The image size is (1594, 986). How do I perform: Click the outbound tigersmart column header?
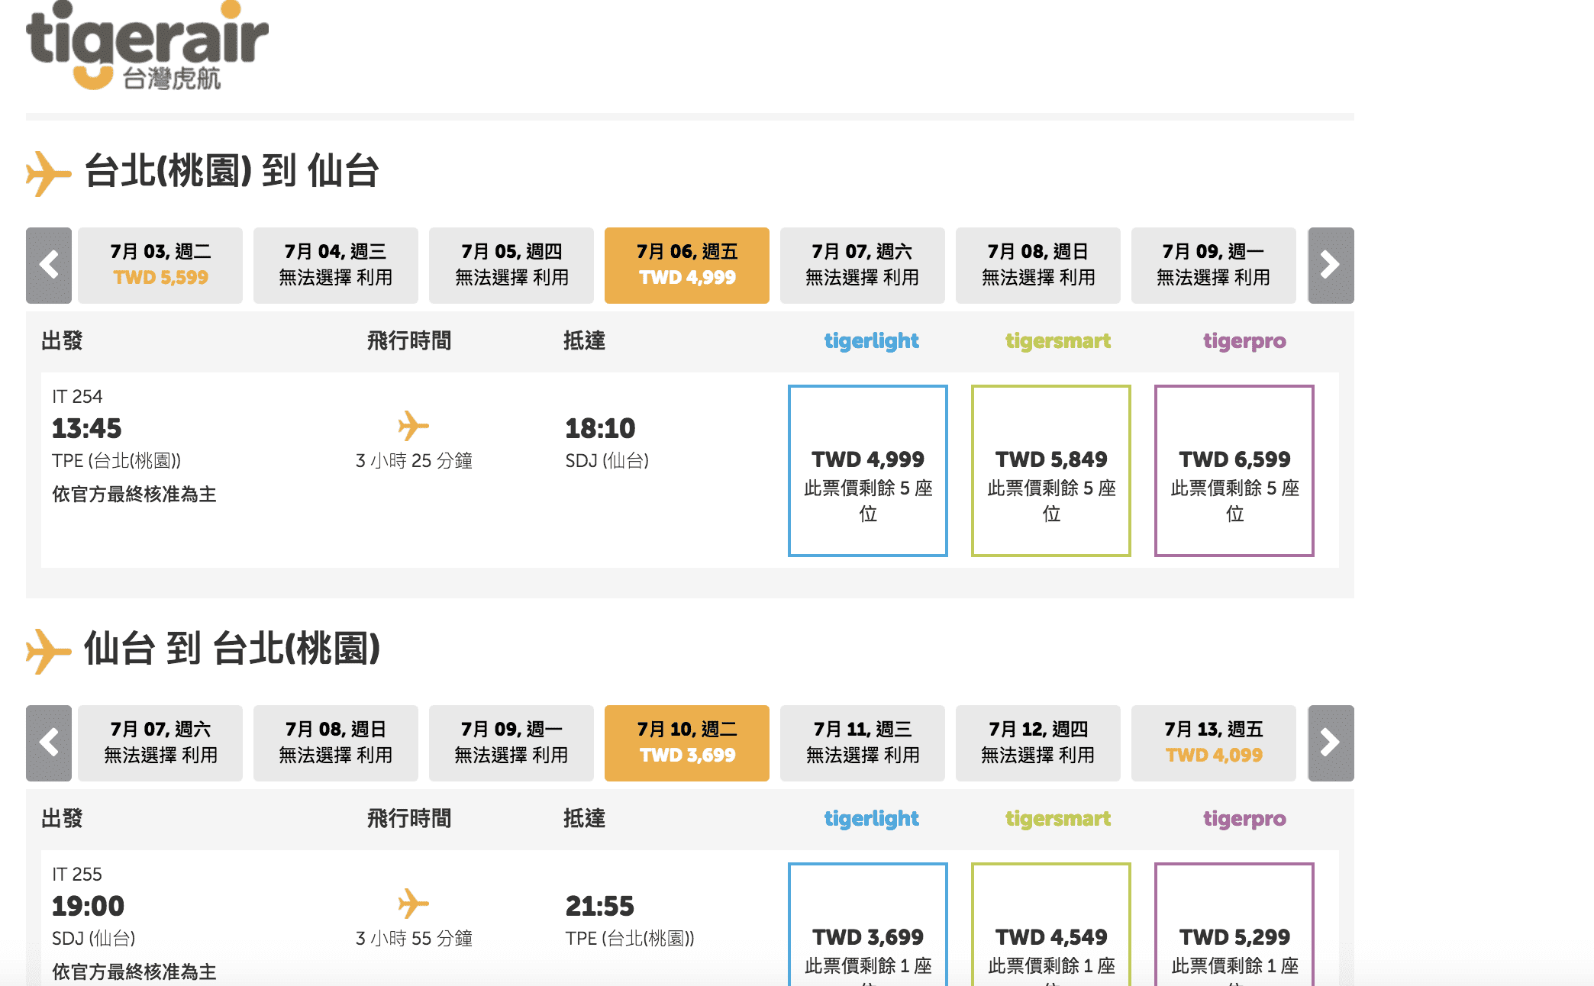pyautogui.click(x=1057, y=341)
